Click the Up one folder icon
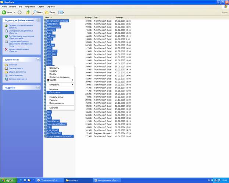Viewport: 229px width, 183px height. (28, 12)
